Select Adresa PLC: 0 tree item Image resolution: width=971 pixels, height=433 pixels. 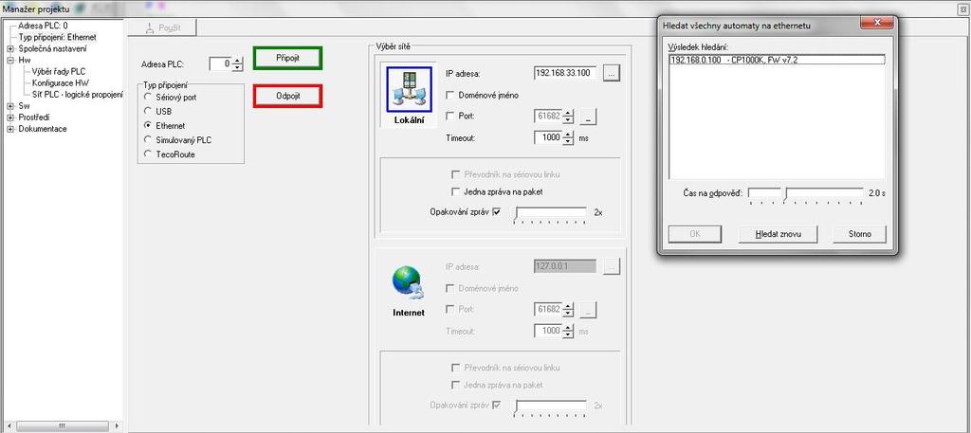[43, 26]
